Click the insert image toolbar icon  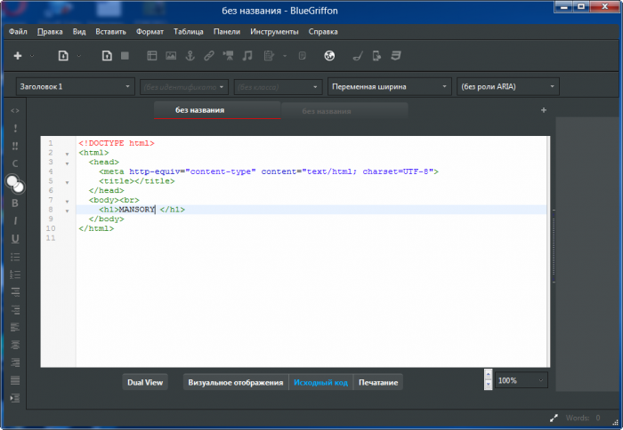point(170,56)
